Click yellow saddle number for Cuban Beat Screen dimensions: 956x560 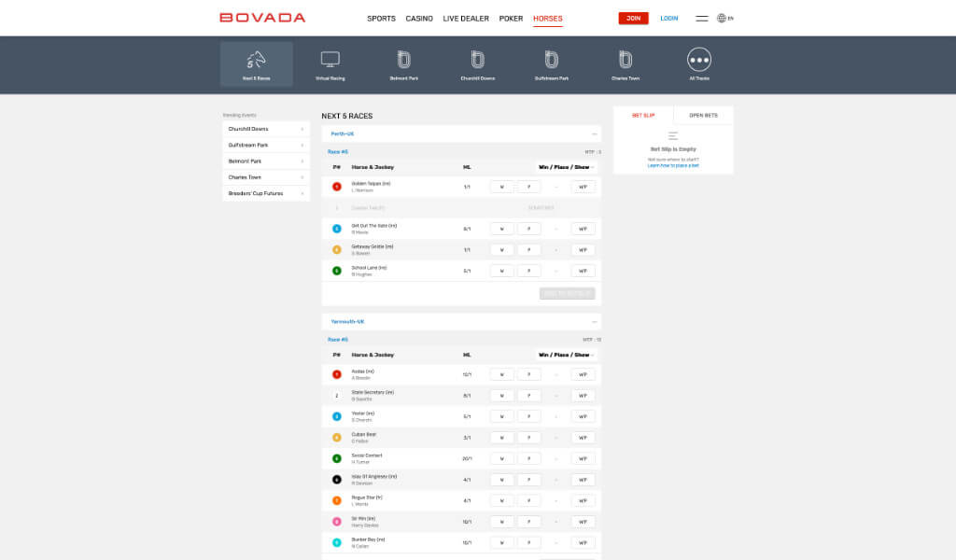[x=336, y=438]
